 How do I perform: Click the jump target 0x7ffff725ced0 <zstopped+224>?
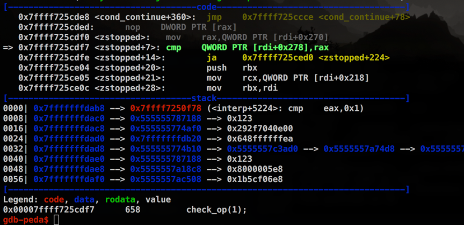(316, 57)
